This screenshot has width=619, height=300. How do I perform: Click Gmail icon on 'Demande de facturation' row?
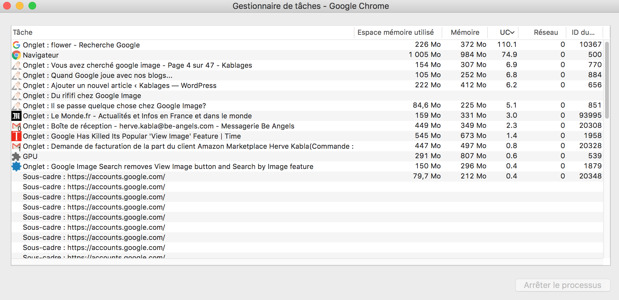click(x=16, y=146)
